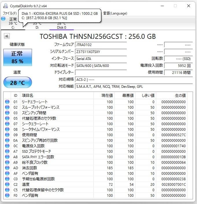Screen dimensions: 197x204
Task: Click status orb for ID 07 seek error rate
Action: point(7,124)
